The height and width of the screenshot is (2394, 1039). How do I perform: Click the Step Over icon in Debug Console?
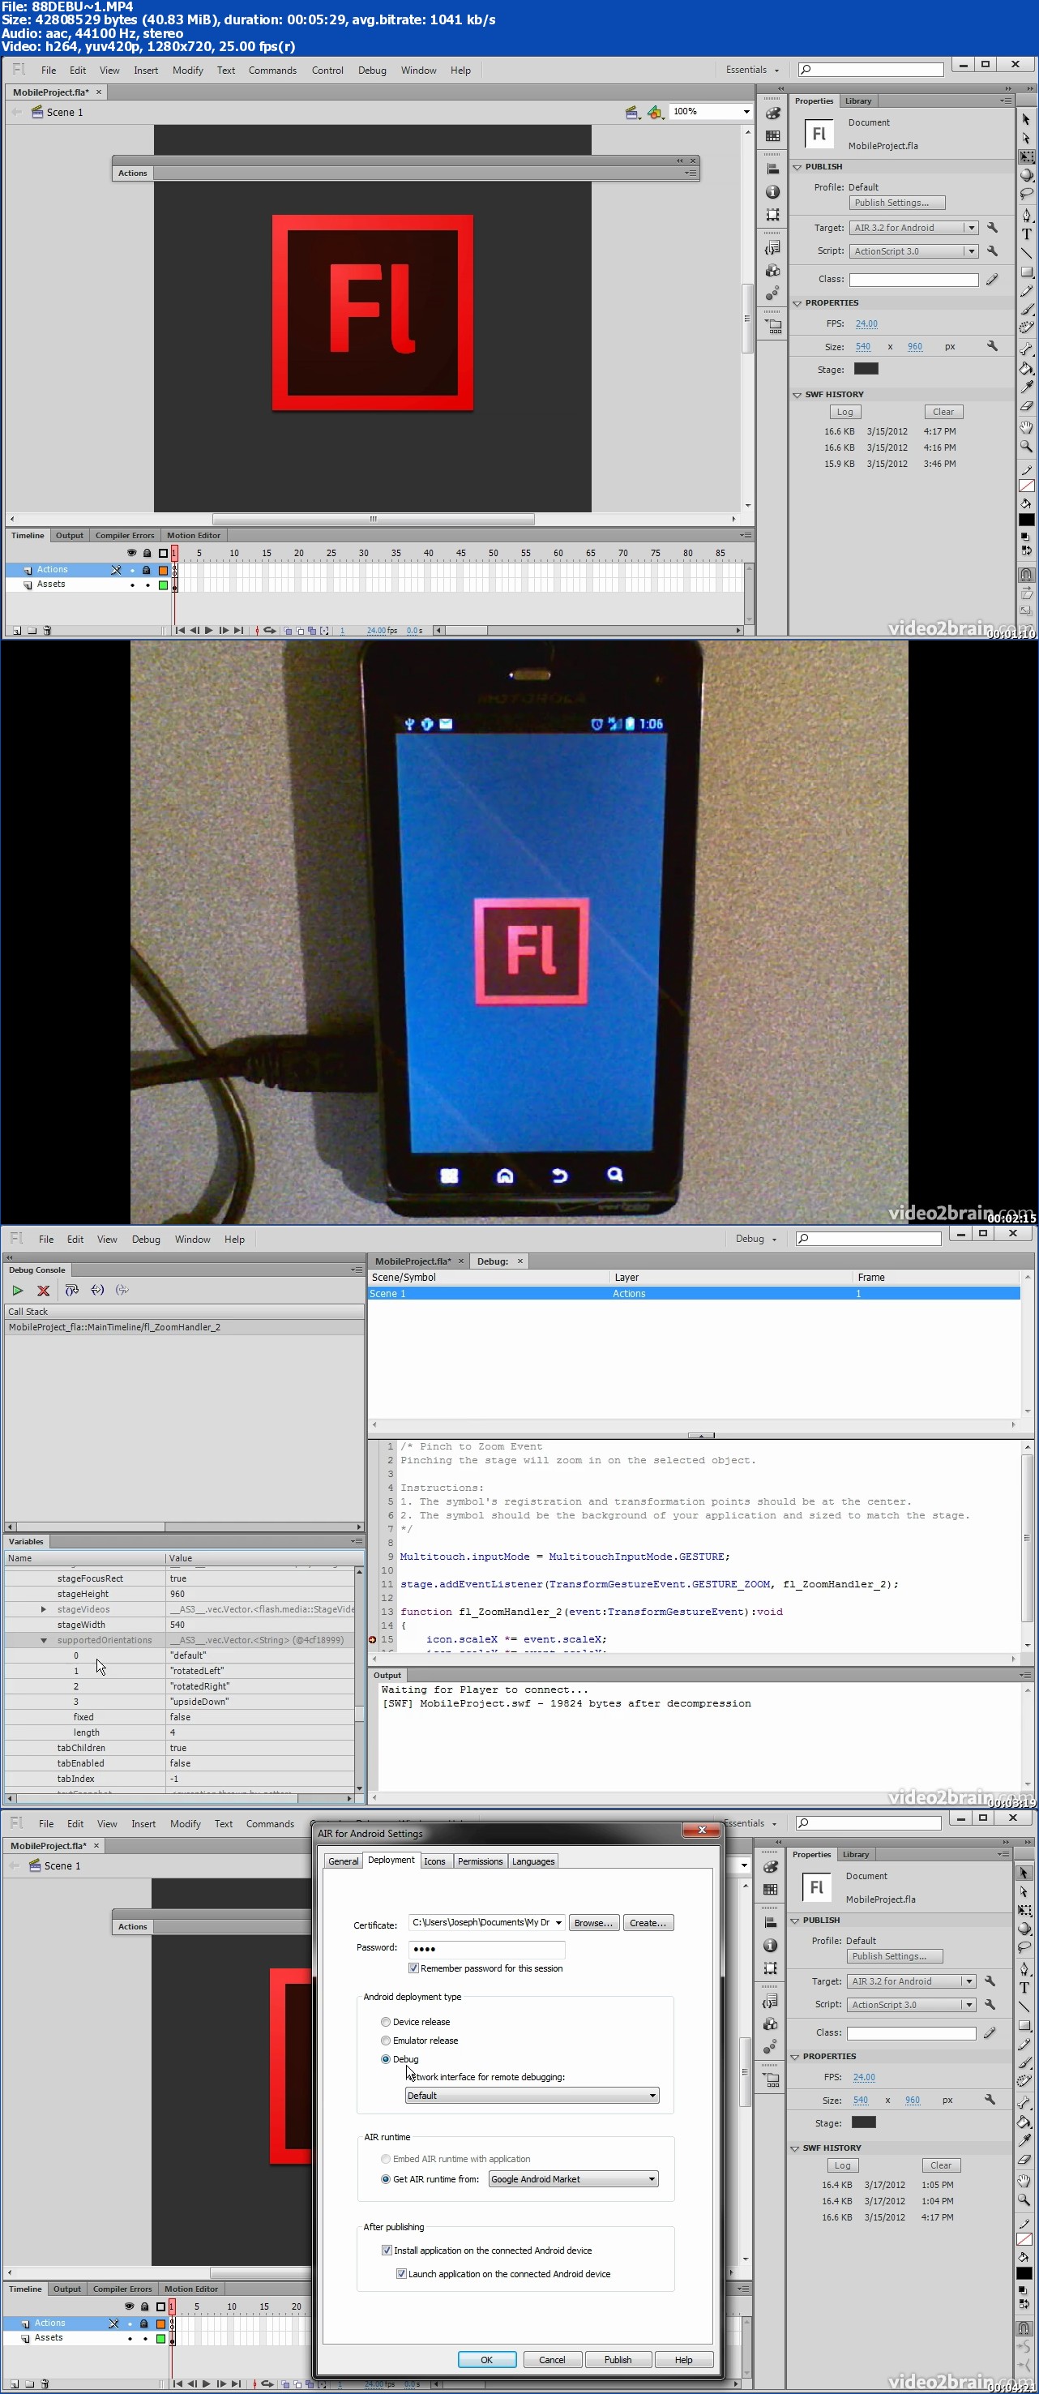[x=71, y=1290]
